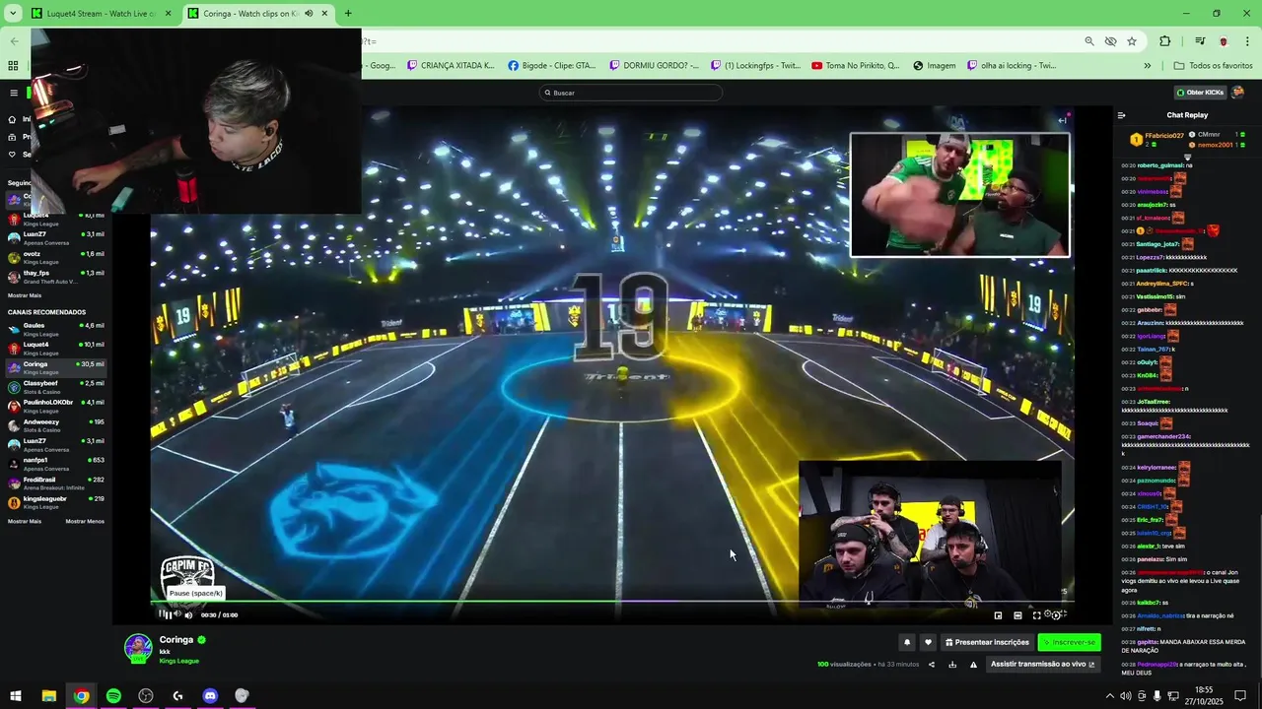Screen dimensions: 1262x709
Task: Open kingsleaguebr channel in recommended list
Action: pos(56,502)
